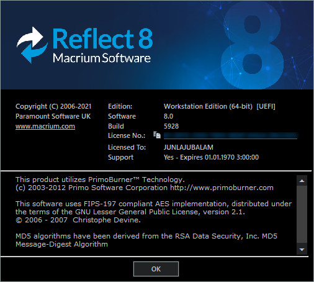Click the 'Licensed To:' label
This screenshot has width=314, height=282.
pos(127,147)
